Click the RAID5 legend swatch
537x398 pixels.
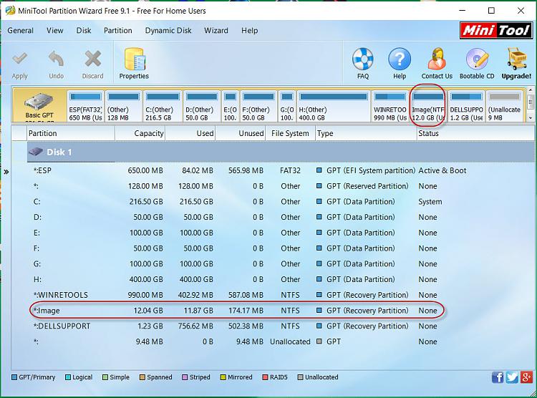pos(265,377)
